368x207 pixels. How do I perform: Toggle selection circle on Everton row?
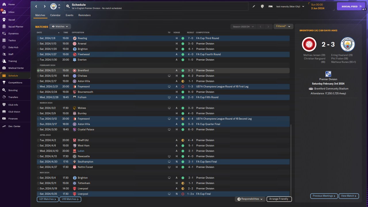[38, 60]
